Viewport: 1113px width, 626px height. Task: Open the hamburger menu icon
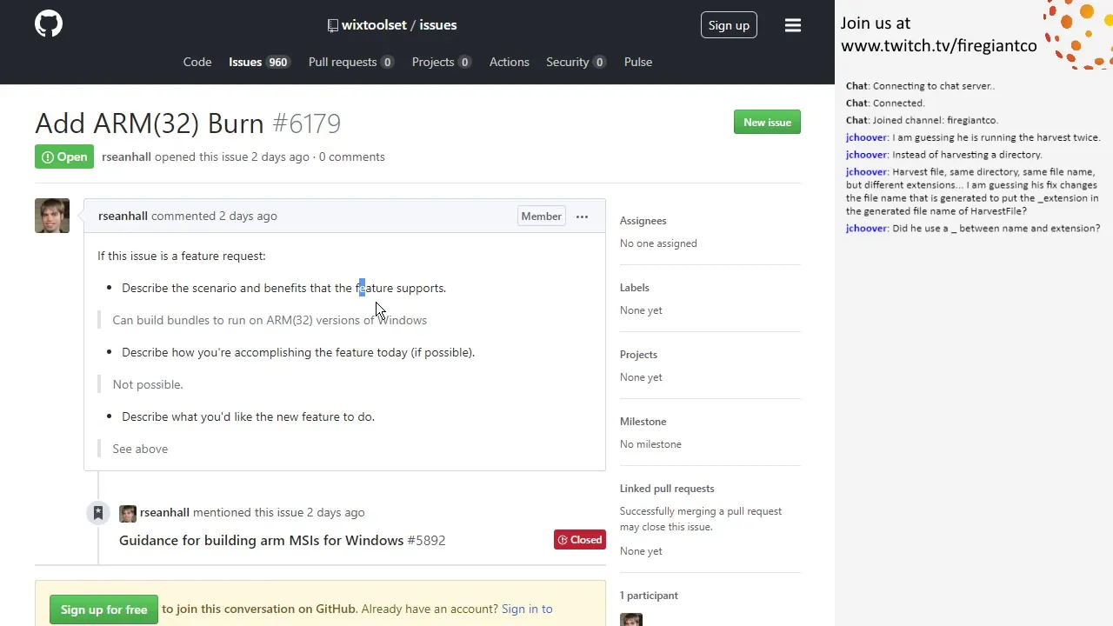point(792,25)
